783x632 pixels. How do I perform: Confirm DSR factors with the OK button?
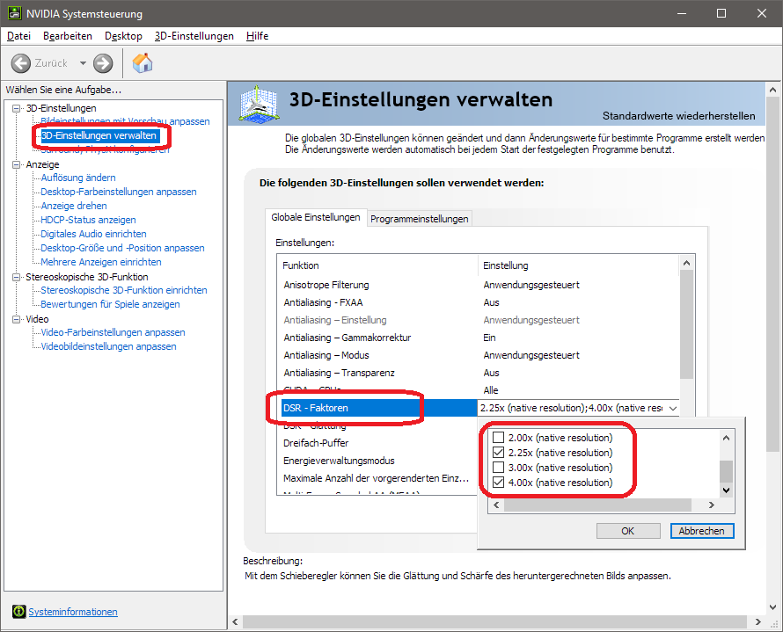click(627, 531)
